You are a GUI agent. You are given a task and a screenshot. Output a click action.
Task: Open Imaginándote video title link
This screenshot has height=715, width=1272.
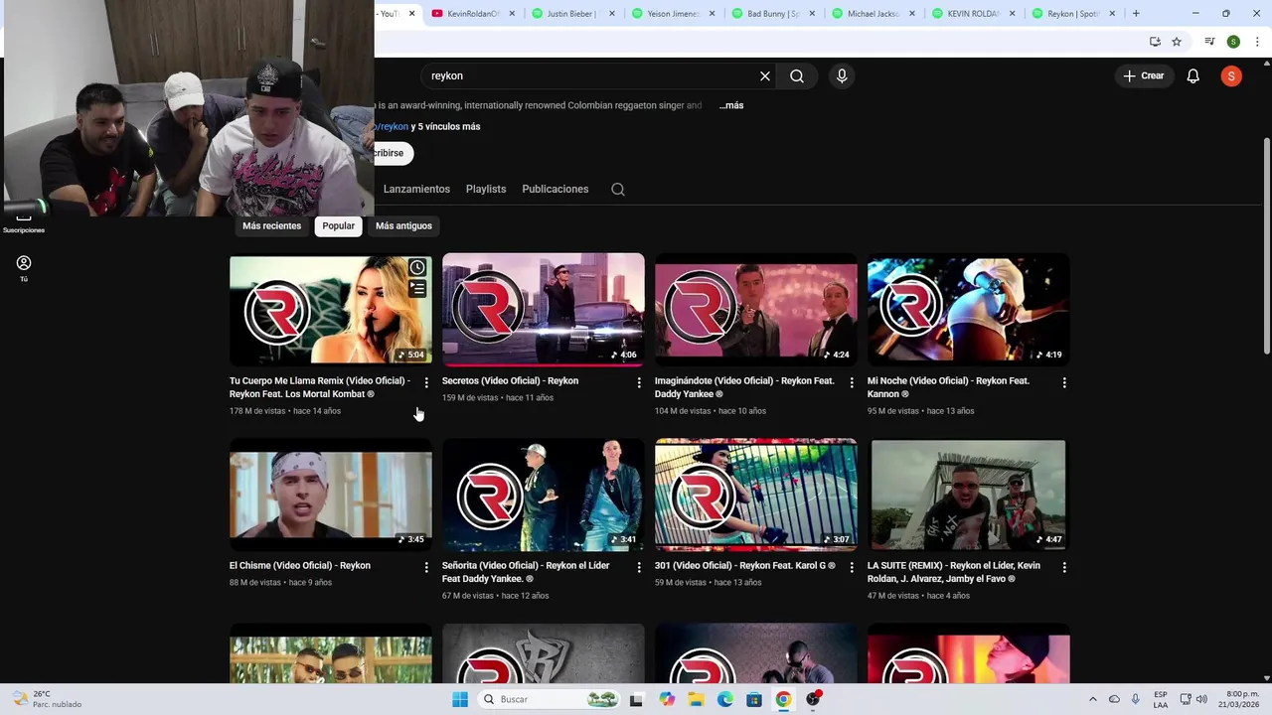point(744,387)
